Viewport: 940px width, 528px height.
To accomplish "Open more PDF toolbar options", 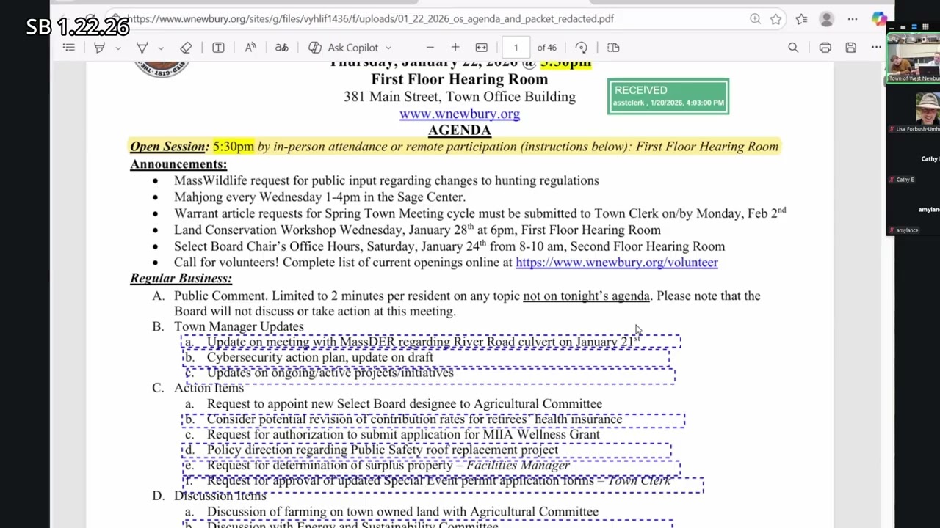I will 876,48.
